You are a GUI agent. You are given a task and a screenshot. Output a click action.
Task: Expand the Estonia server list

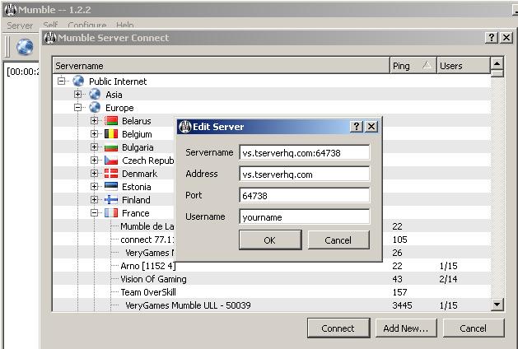[x=95, y=187]
